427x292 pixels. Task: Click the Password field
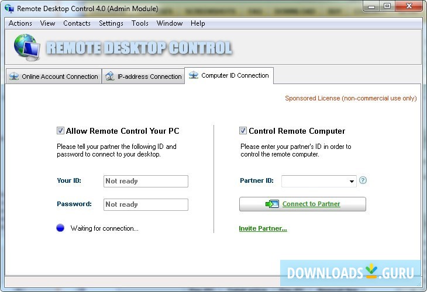[x=146, y=204]
